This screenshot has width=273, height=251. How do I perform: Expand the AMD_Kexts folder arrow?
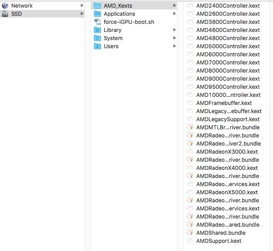pos(175,5)
